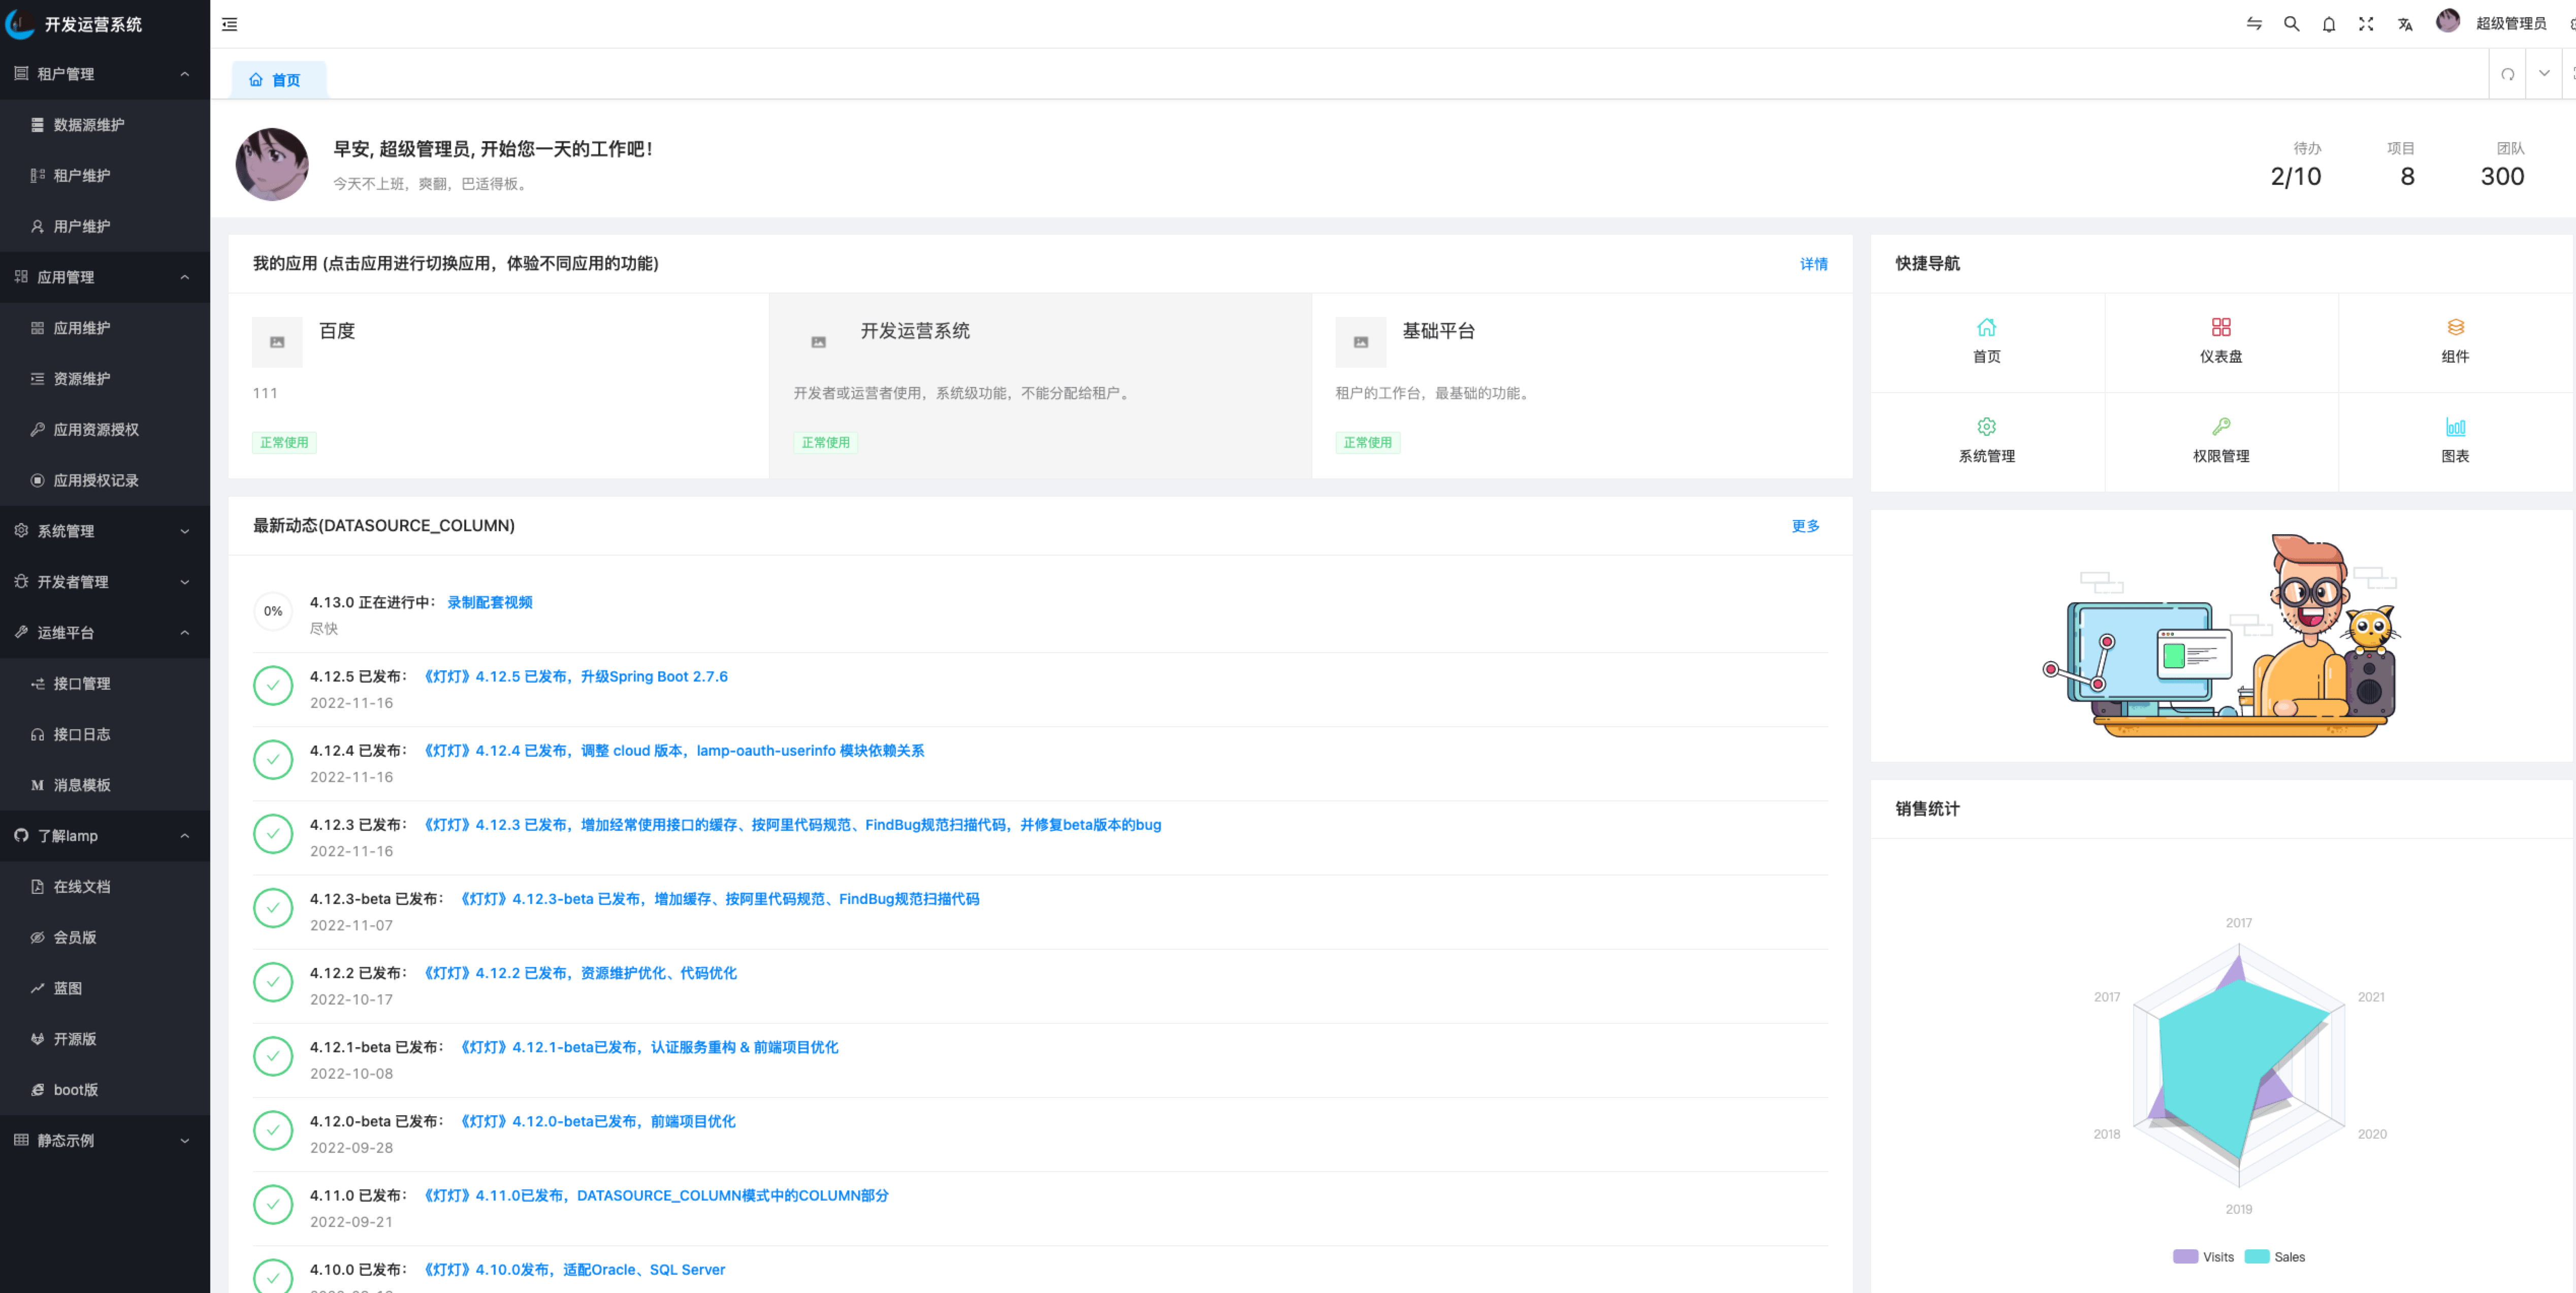Click the 仪表盘 dashboard shortcut icon
The height and width of the screenshot is (1293, 2576).
(2220, 327)
